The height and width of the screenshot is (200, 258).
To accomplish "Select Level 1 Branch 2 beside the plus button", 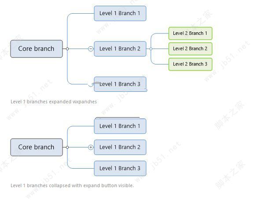I will [120, 147].
